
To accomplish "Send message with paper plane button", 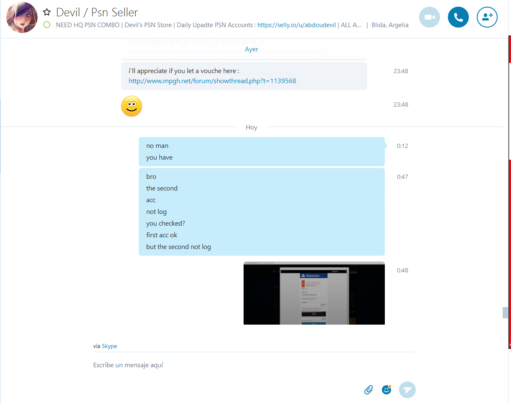I will click(407, 390).
